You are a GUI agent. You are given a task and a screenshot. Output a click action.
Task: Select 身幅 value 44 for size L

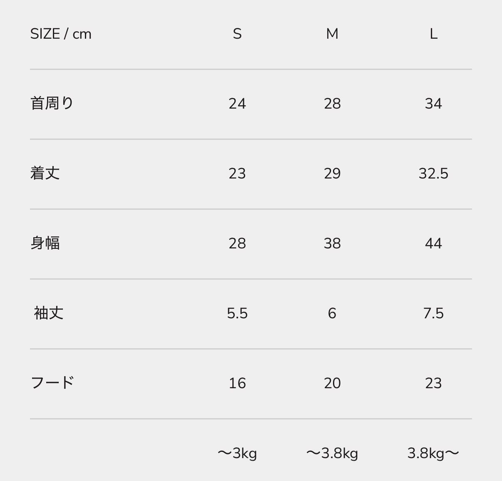(433, 243)
